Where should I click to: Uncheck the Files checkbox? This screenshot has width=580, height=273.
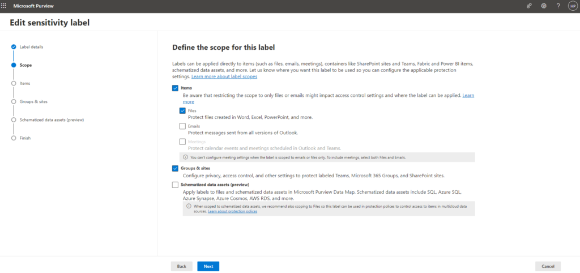182,110
